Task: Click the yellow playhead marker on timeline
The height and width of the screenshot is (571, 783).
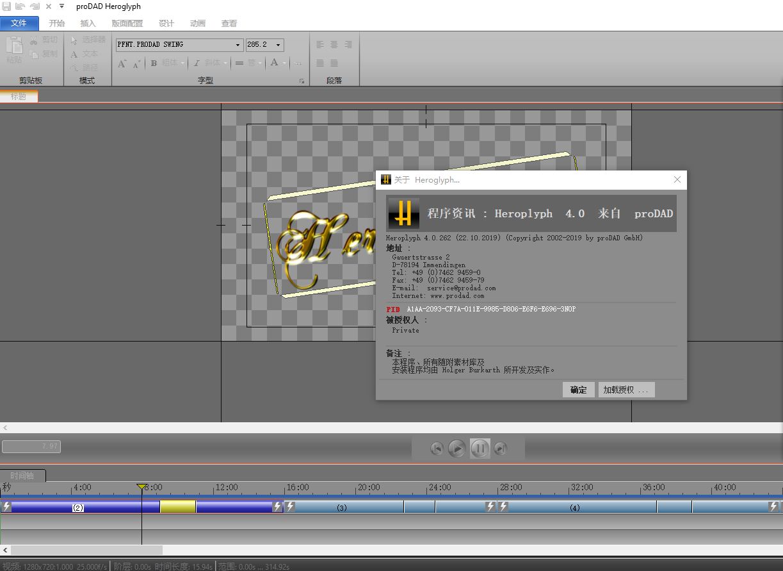Action: (142, 488)
